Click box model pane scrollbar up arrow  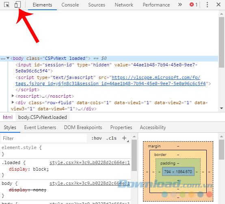coord(221,136)
